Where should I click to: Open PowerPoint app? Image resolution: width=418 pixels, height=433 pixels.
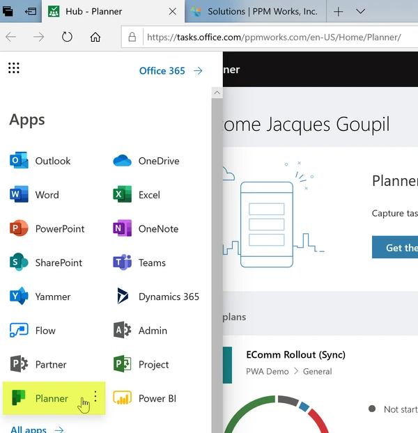click(x=47, y=228)
